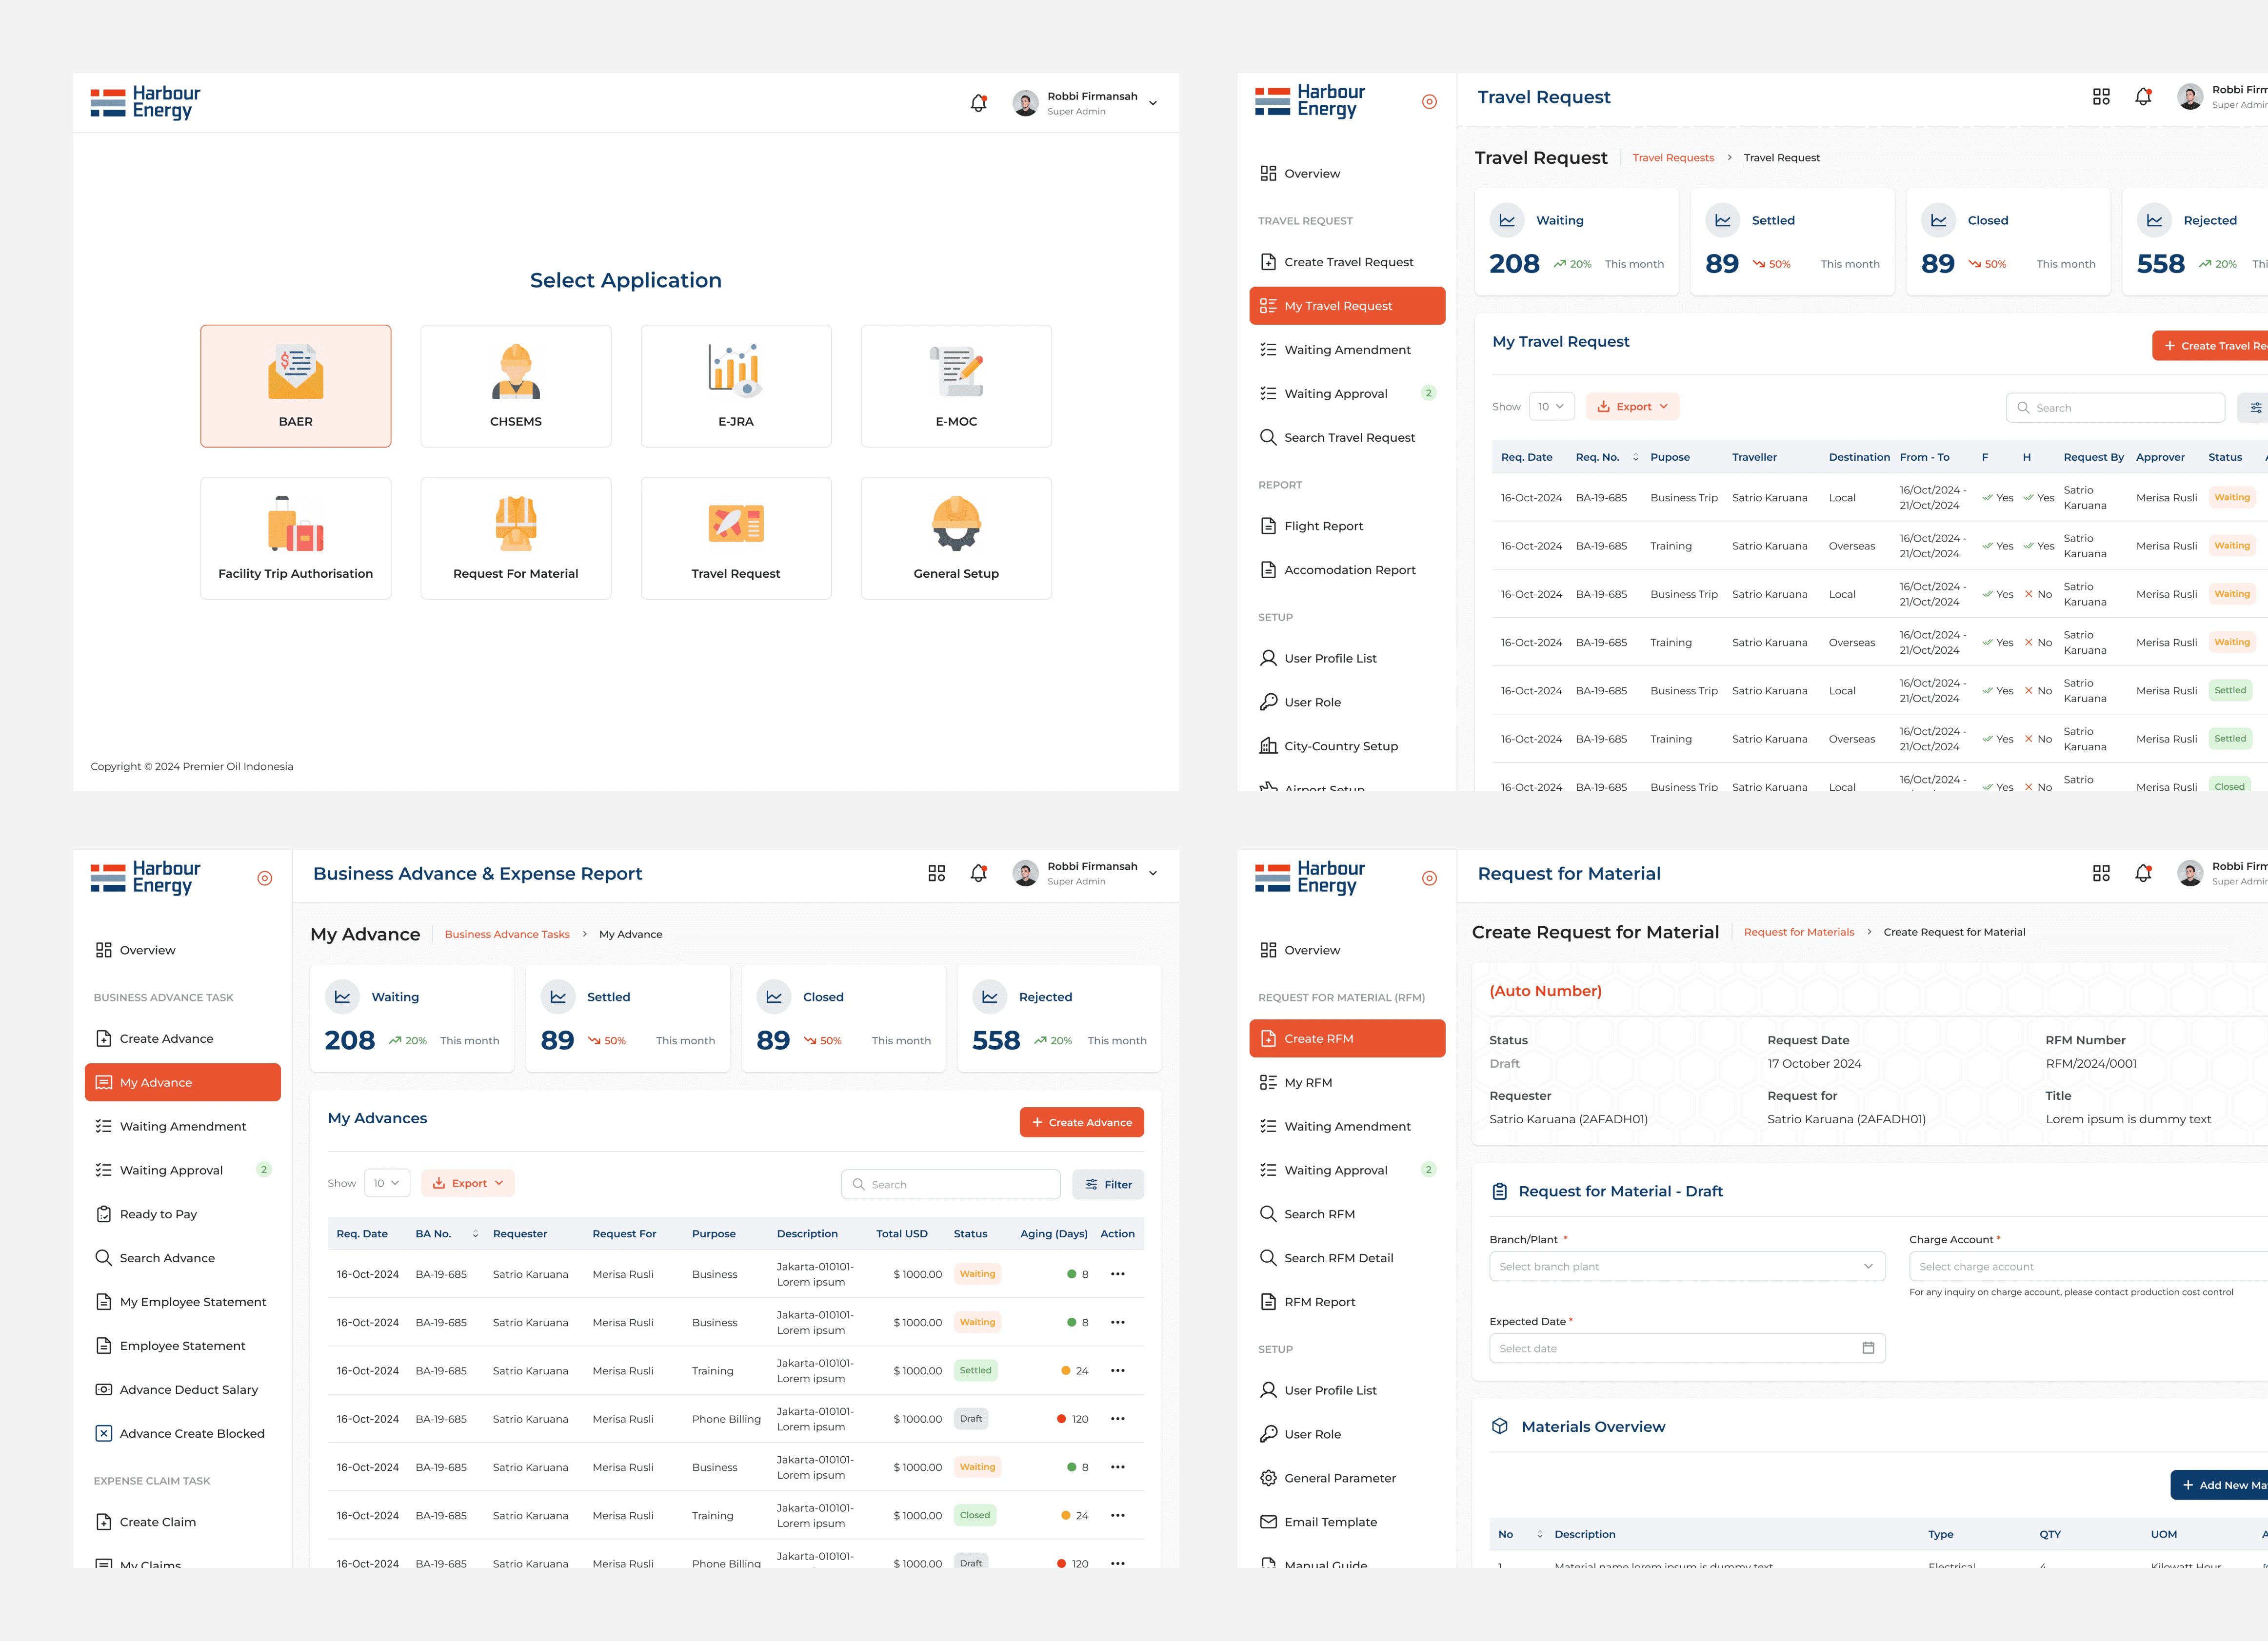
Task: Open Robbi Firmansah profile chevron on Select Application
Action: (x=1153, y=103)
